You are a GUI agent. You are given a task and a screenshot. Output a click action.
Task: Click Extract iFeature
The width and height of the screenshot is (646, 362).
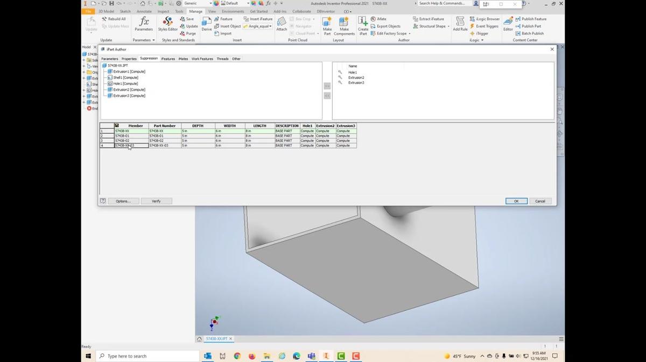pos(429,19)
